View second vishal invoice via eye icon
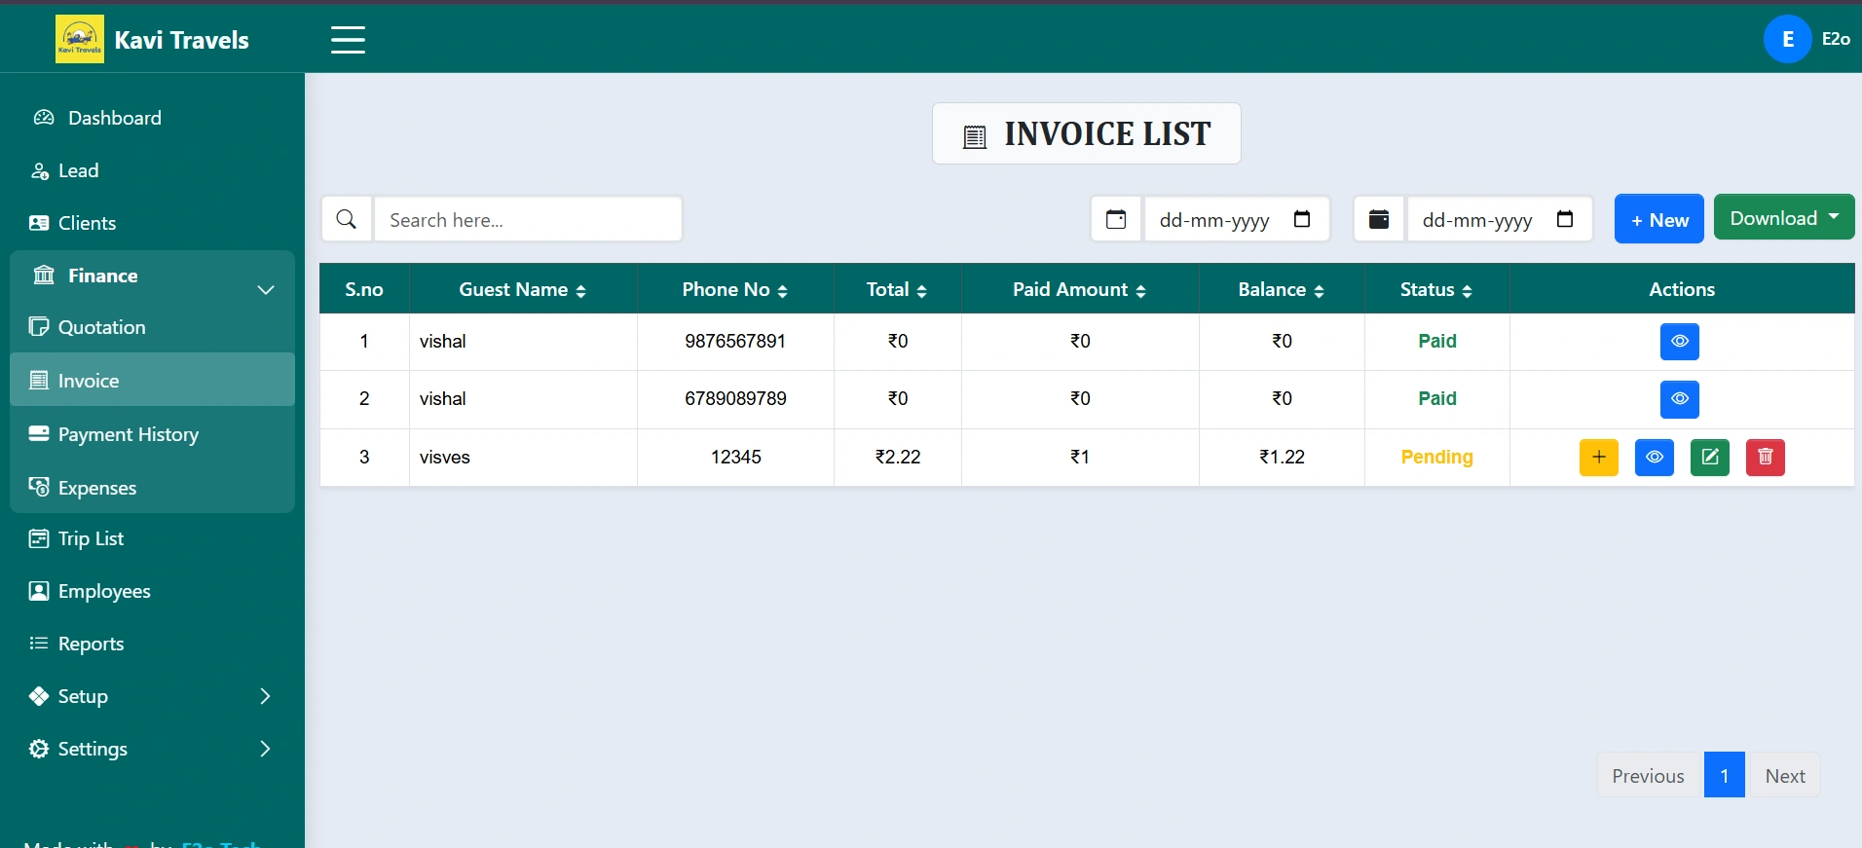Viewport: 1862px width, 848px height. (x=1679, y=398)
